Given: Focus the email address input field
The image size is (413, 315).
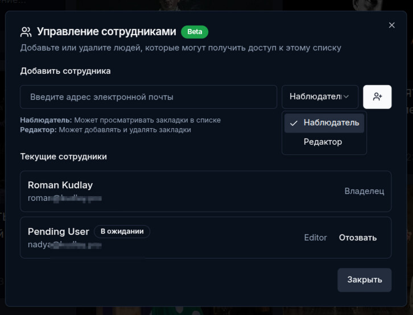Looking at the screenshot, I should point(148,97).
